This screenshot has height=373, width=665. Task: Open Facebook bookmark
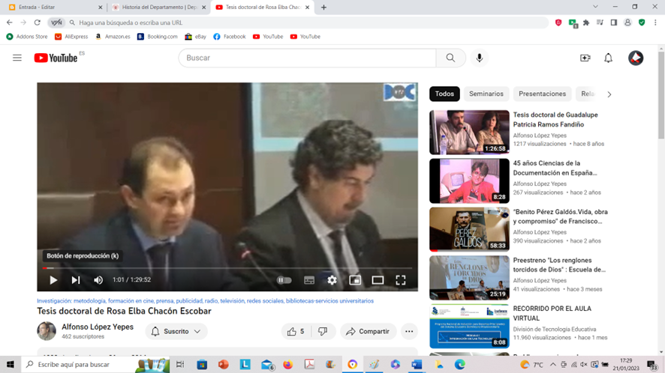(x=230, y=37)
